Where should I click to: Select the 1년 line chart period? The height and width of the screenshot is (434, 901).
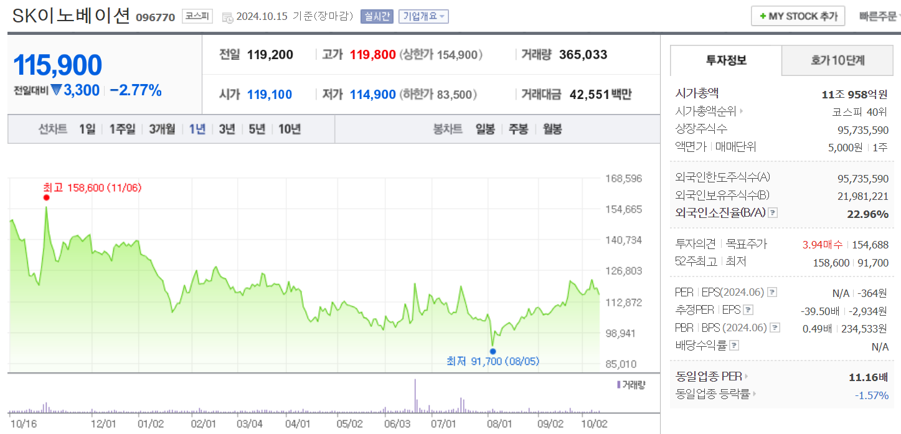coord(197,130)
